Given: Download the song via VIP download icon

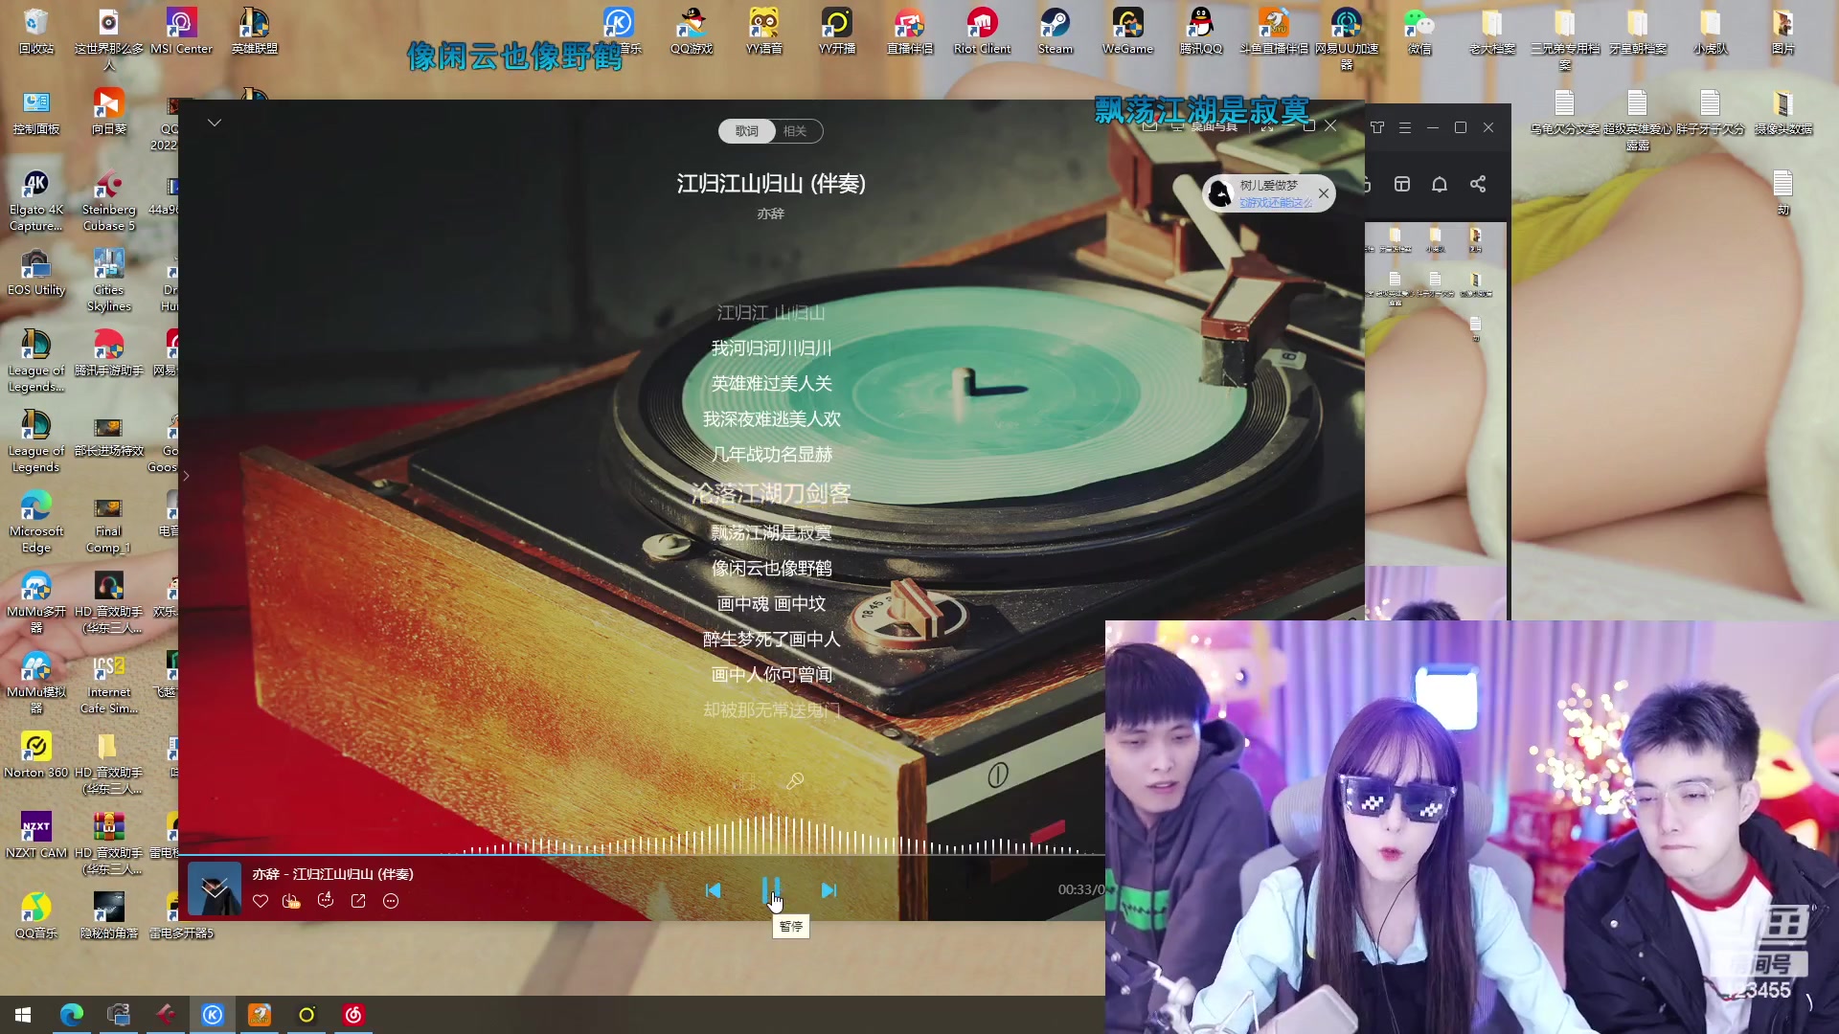Looking at the screenshot, I should point(291,901).
